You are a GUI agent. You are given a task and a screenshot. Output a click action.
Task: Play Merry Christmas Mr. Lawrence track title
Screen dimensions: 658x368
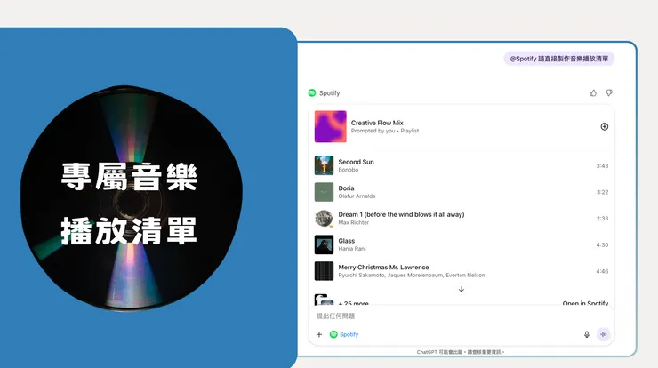point(383,268)
